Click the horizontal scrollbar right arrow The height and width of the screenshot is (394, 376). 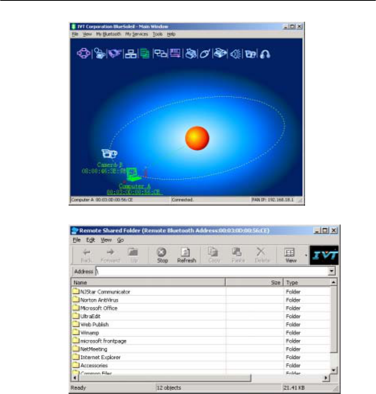[326, 378]
